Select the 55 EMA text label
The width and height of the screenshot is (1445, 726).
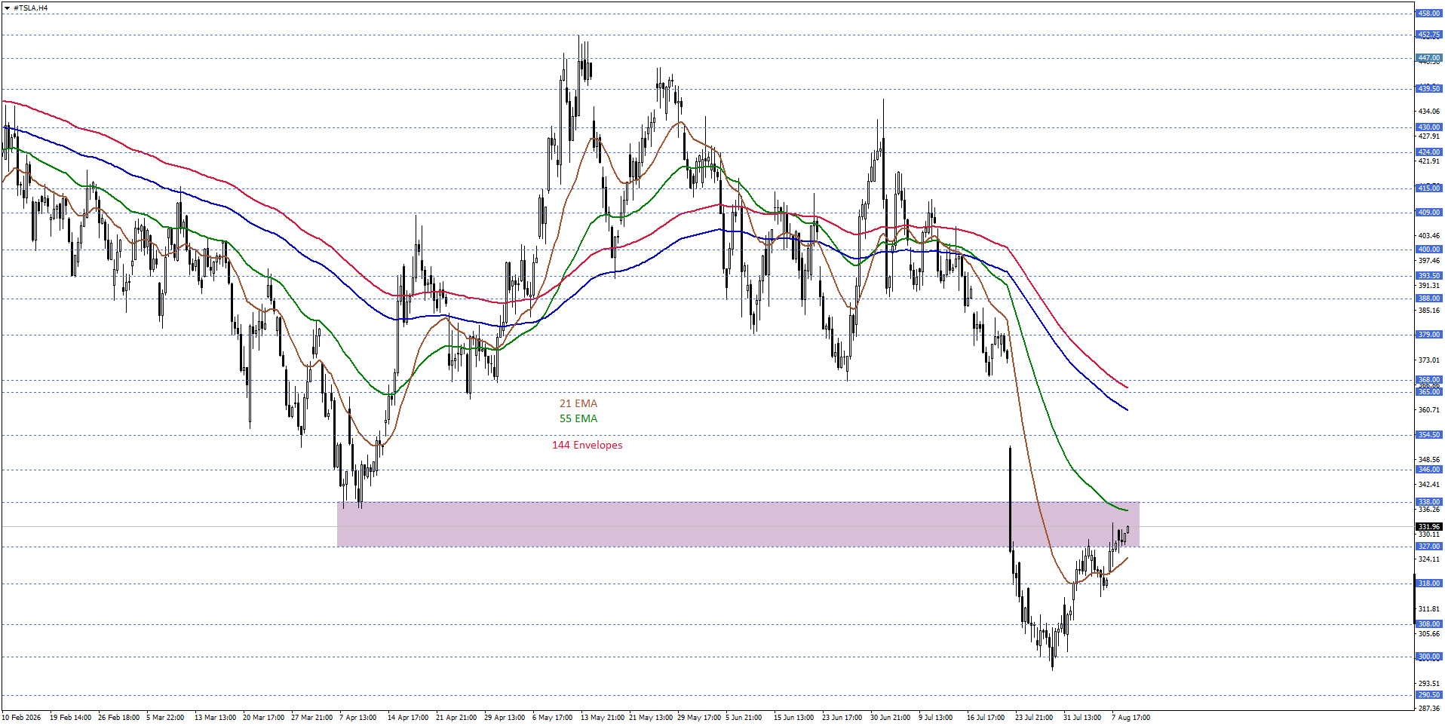point(578,418)
